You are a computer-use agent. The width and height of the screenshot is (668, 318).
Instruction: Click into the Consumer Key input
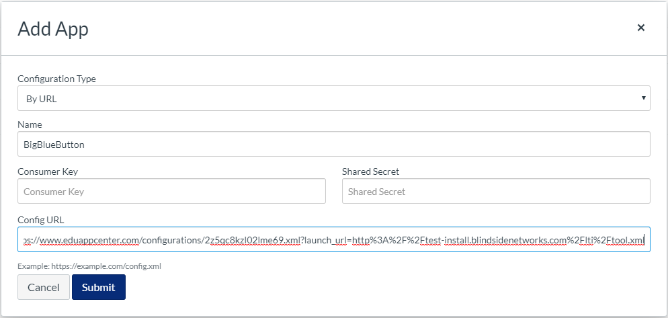click(171, 191)
